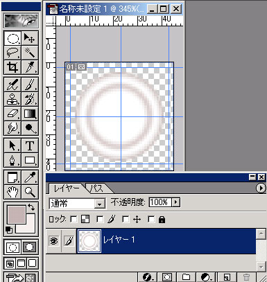Create a new layer set folder
This screenshot has height=282, width=267.
pos(186,277)
